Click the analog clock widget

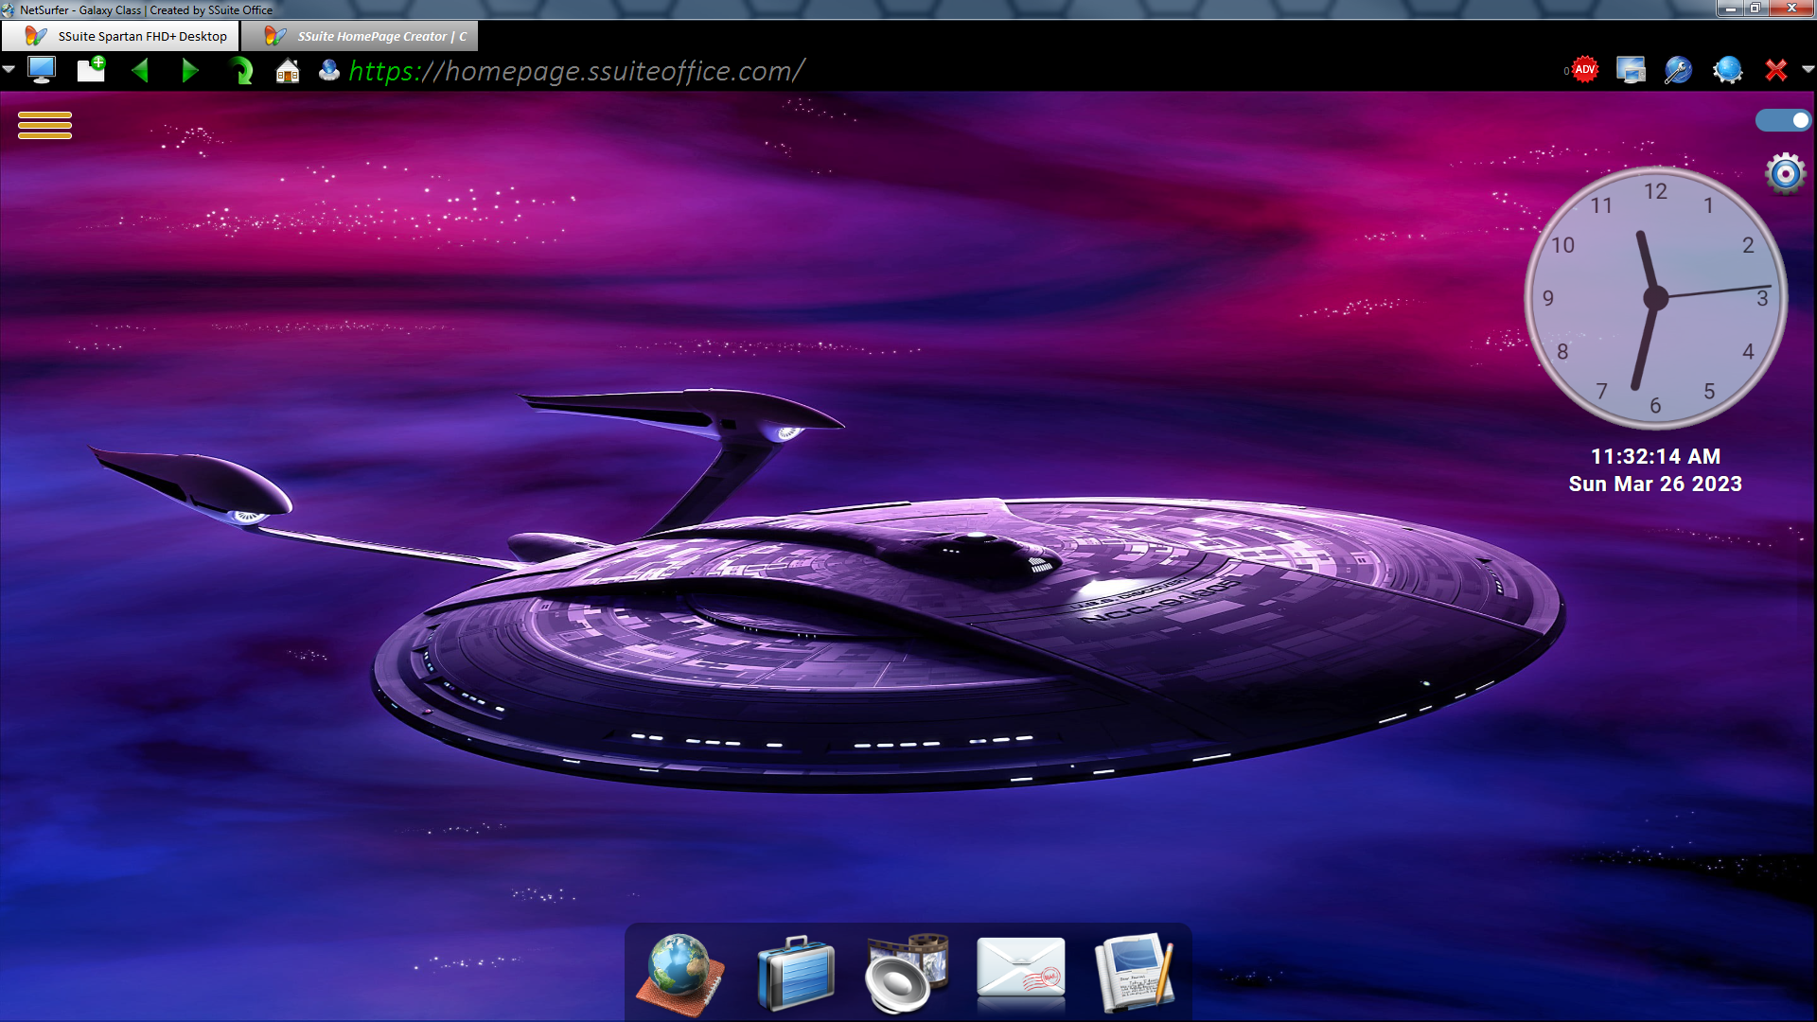pyautogui.click(x=1655, y=298)
